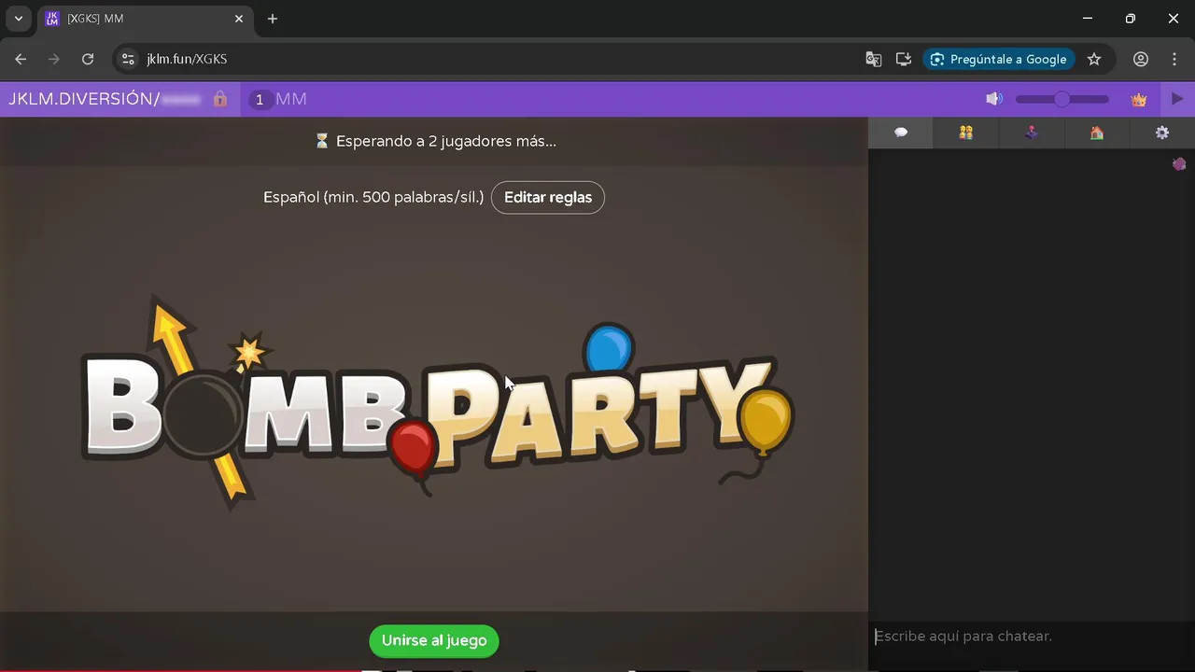1195x672 pixels.
Task: Open the gear settings tab in sidebar
Action: 1162,133
